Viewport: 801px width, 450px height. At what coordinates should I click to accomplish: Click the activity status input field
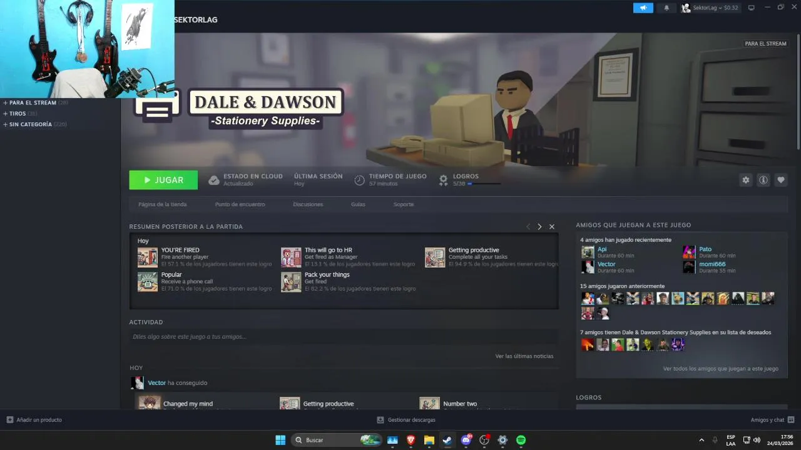pyautogui.click(x=344, y=337)
